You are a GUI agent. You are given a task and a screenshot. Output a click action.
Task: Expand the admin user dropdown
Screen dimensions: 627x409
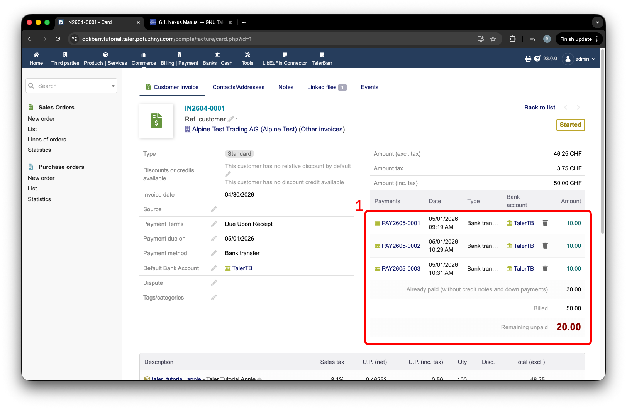579,59
